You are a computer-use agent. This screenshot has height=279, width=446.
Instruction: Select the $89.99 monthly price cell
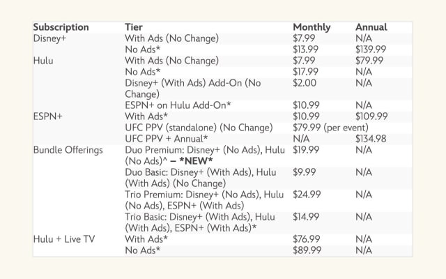tap(306, 250)
